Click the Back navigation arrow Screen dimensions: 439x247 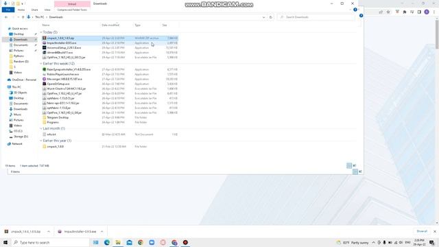point(6,17)
